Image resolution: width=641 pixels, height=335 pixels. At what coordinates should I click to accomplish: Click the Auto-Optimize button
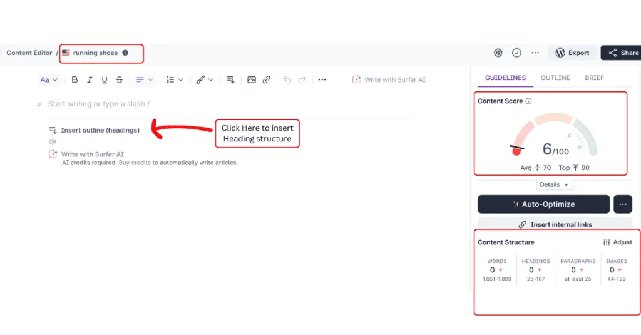[x=544, y=204]
